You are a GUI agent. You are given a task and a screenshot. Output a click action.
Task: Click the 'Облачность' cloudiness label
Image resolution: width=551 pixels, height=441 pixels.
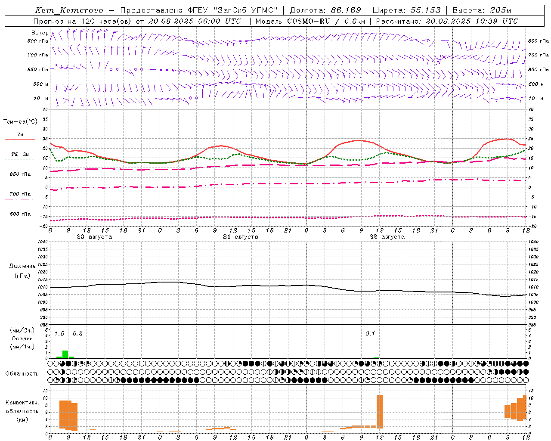click(22, 373)
